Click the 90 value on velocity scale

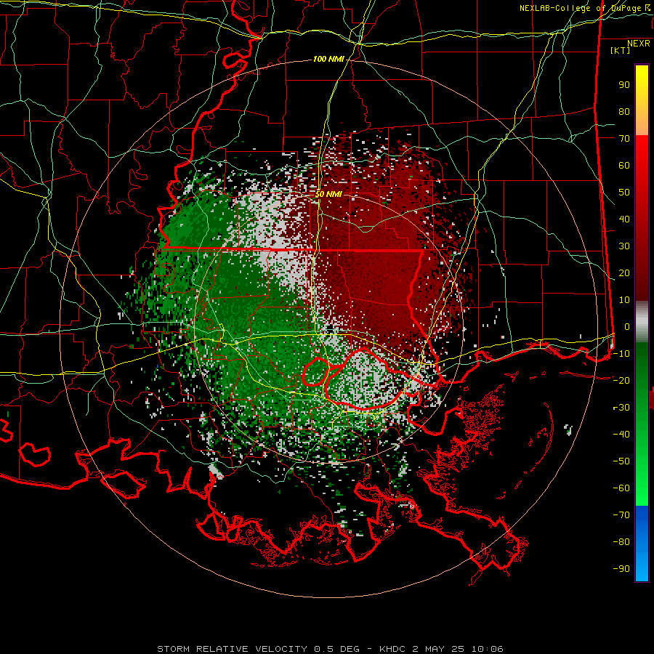click(x=624, y=85)
